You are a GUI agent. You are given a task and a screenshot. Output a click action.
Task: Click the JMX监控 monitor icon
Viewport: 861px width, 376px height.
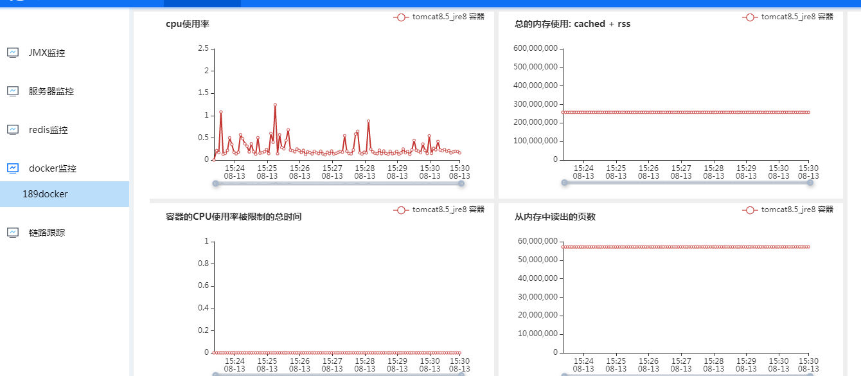click(13, 53)
